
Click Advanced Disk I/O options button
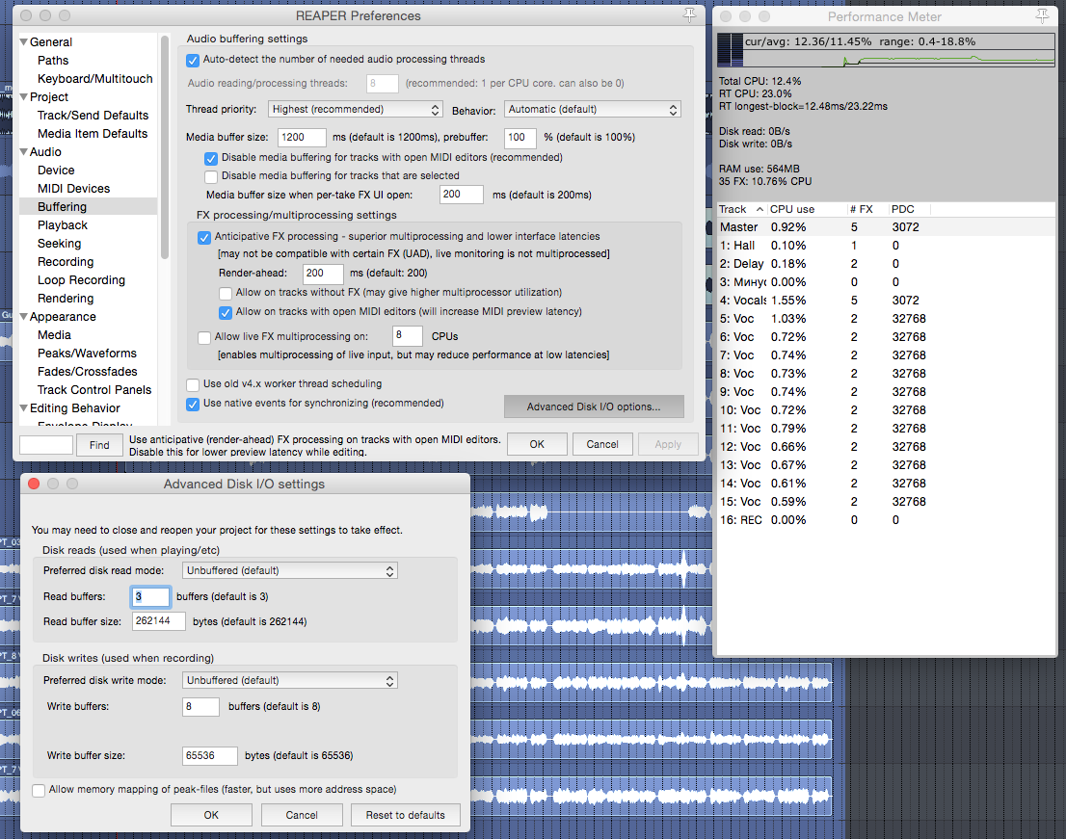594,406
